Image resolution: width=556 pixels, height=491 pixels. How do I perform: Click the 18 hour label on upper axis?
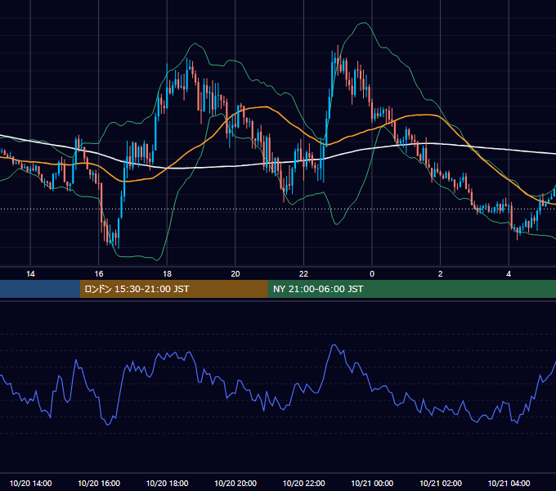167,274
